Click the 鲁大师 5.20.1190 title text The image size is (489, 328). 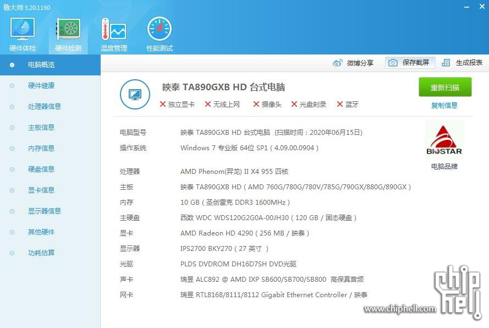pyautogui.click(x=27, y=8)
